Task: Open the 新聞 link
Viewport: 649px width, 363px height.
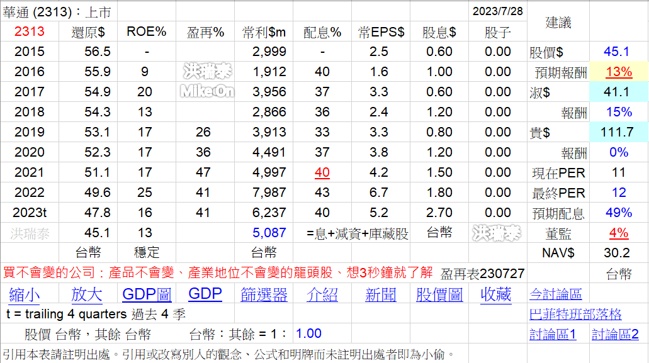Action: (x=381, y=295)
